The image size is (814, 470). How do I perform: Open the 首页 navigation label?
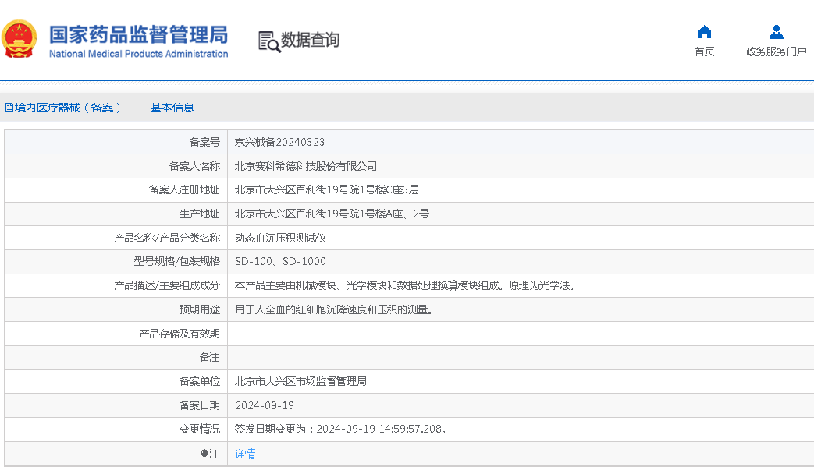point(704,51)
